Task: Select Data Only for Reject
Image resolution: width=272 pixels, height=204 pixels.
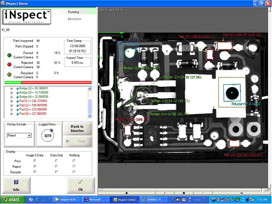Action: 56,166
